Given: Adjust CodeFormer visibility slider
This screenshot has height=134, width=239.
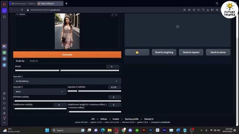Looking at the screenshot, I should 40,109.
